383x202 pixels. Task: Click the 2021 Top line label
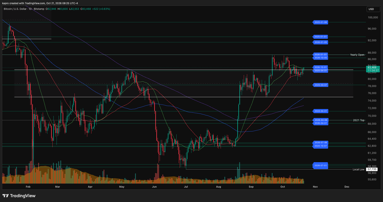click(359, 120)
